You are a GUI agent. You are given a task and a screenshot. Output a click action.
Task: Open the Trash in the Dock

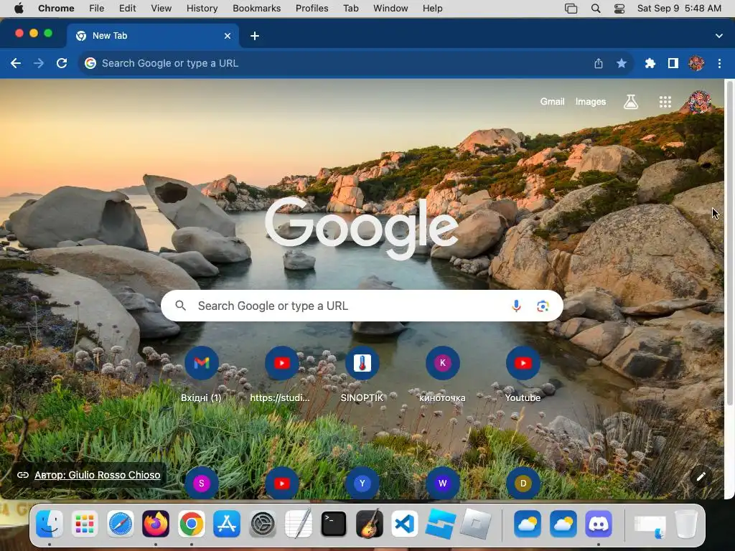tap(685, 523)
